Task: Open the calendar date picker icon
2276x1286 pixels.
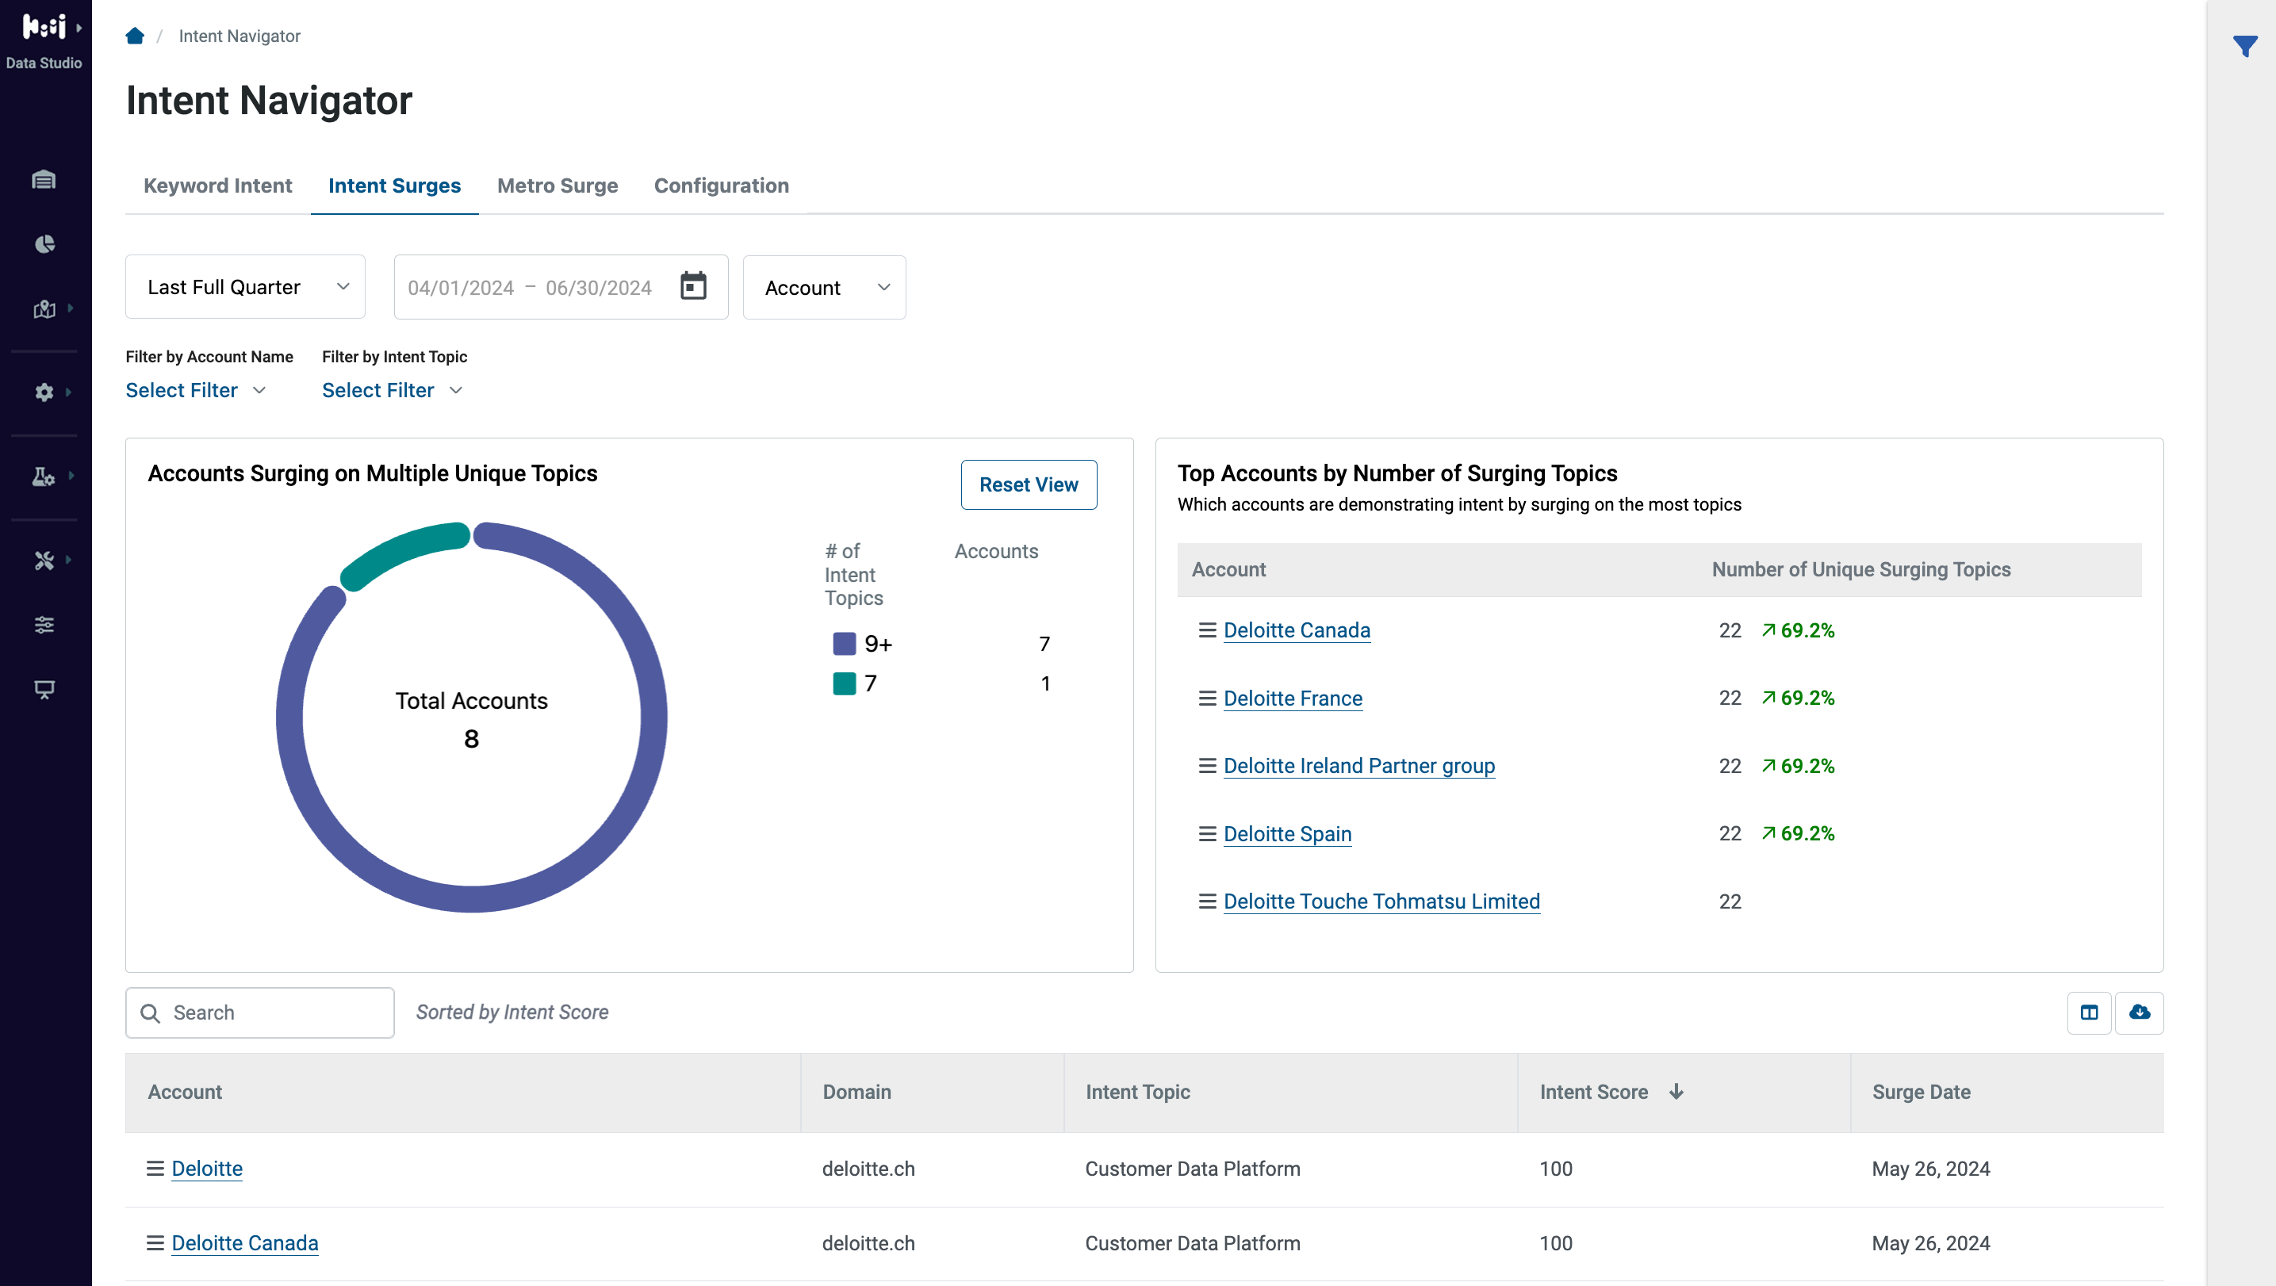Action: pyautogui.click(x=694, y=287)
